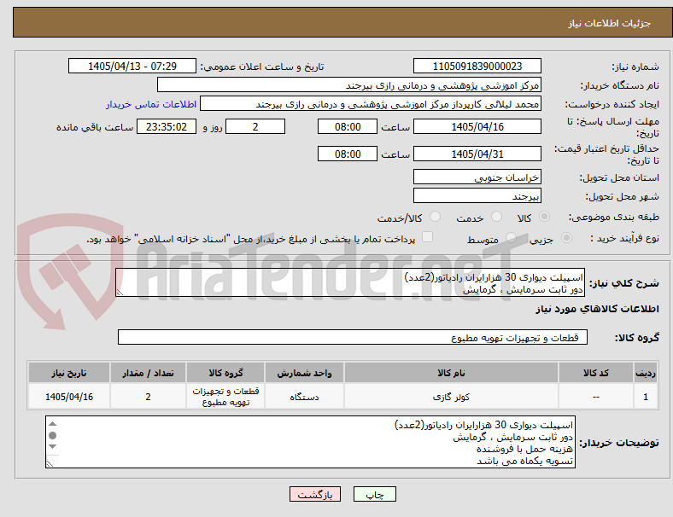Screen dimensions: 673x517
Task: Click the price validity date 1405/04/31 field
Action: [x=477, y=154]
